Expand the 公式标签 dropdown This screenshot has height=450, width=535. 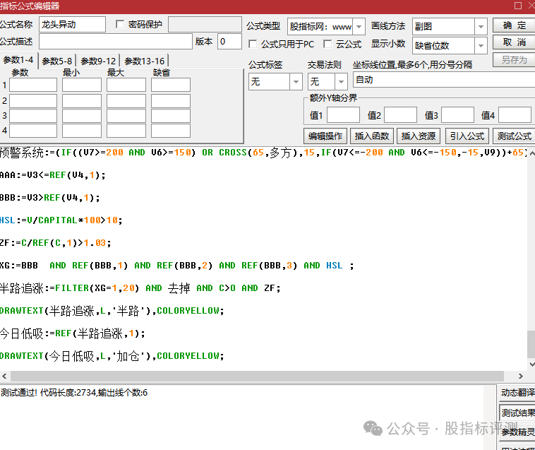296,82
